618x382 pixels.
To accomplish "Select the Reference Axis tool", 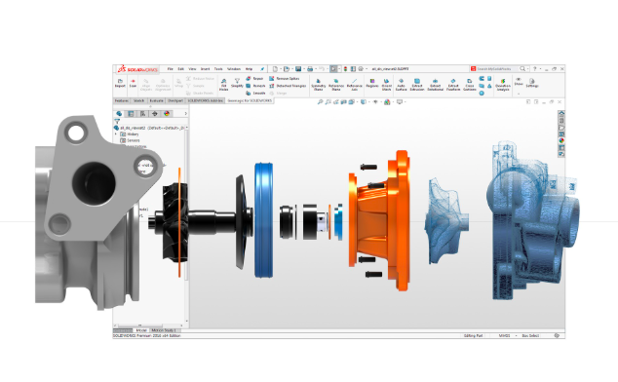I will pos(354,85).
